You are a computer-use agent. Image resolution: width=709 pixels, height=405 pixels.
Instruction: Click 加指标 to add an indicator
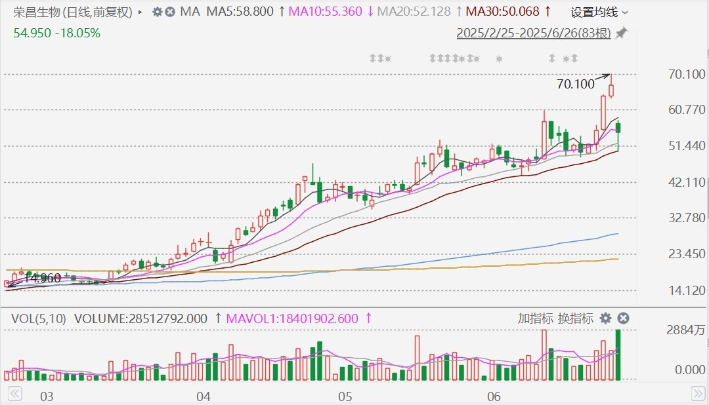click(x=536, y=318)
